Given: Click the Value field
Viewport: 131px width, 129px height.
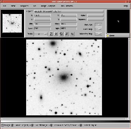Looking at the screenshot, I should click(x=95, y=15).
